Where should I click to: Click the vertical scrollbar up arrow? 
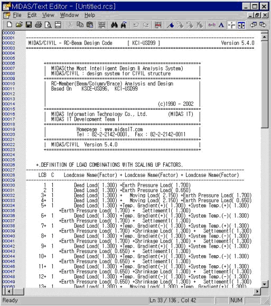point(264,37)
